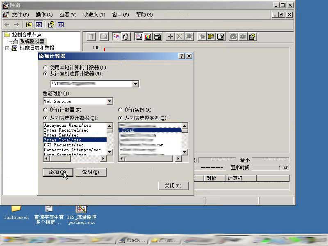
Task: Click instance list scroll-right arrow
Action: click(178, 159)
